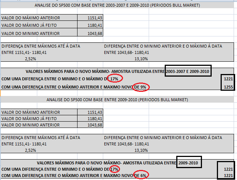
Task: Select the 2,52% cell in the 2003-2007 analysis
Action: point(31,59)
